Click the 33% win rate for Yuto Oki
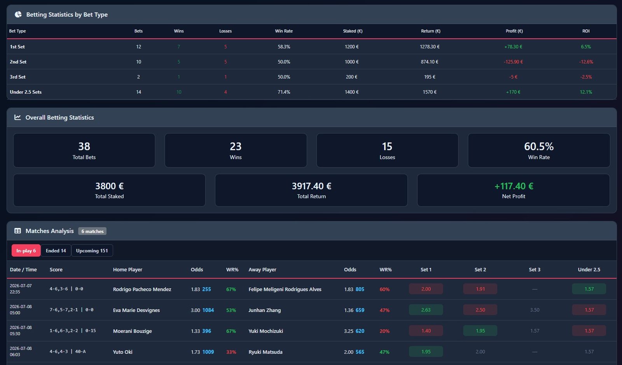This screenshot has height=365, width=622. (231, 352)
